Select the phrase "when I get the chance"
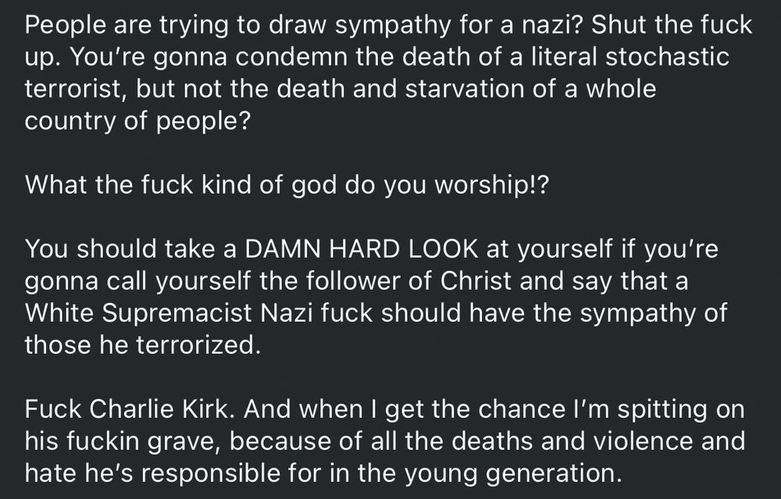Screen dimensions: 781x499 pos(430,409)
